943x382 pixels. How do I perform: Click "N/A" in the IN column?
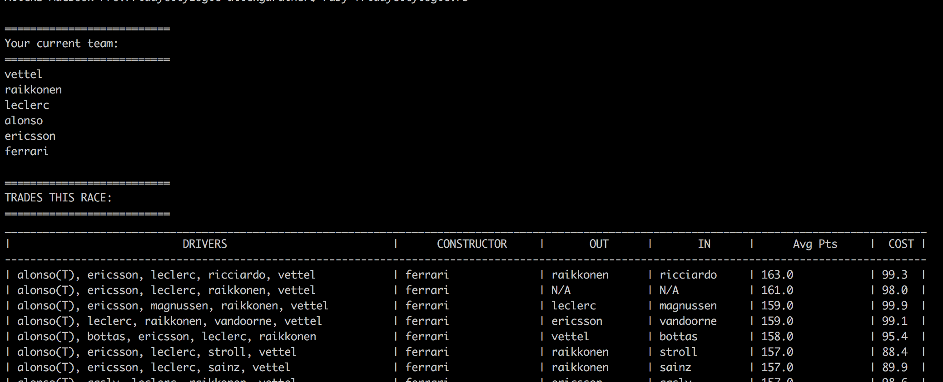669,290
